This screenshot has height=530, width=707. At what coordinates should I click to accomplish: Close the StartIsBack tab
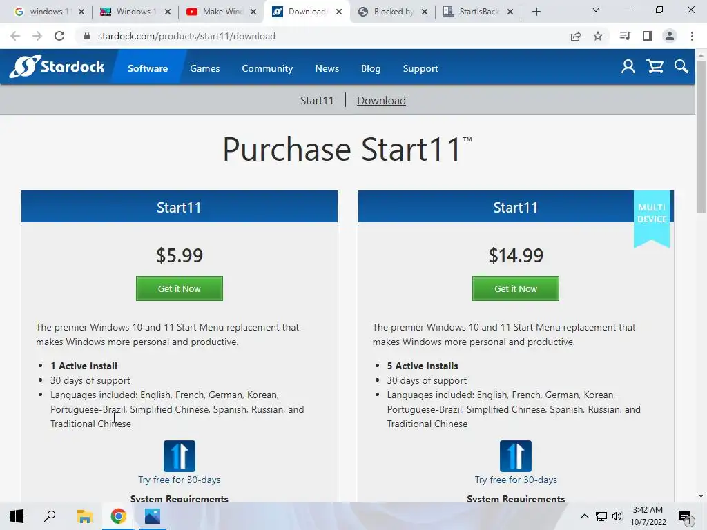[x=510, y=12]
